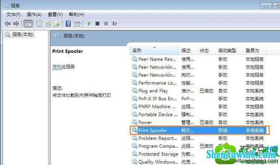The width and height of the screenshot is (280, 165).
Task: Click the Print Spooler heading in detail pane
Action: pos(68,51)
